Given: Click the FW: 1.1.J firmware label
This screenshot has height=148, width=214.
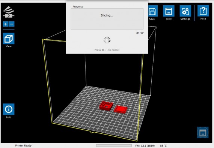Looking at the screenshot, I should tap(145, 146).
